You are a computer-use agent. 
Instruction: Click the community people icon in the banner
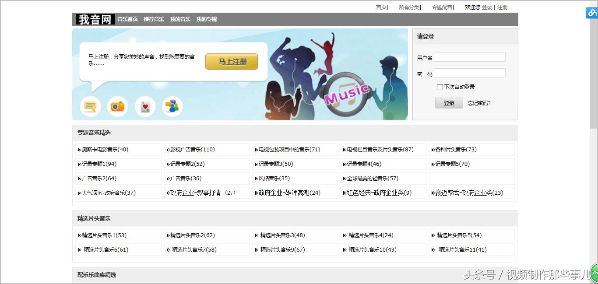coord(172,106)
